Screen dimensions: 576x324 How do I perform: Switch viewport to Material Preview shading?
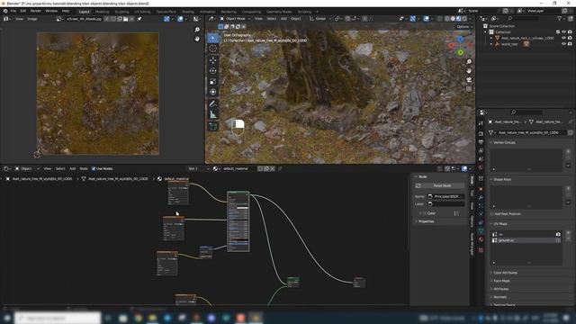[x=458, y=18]
